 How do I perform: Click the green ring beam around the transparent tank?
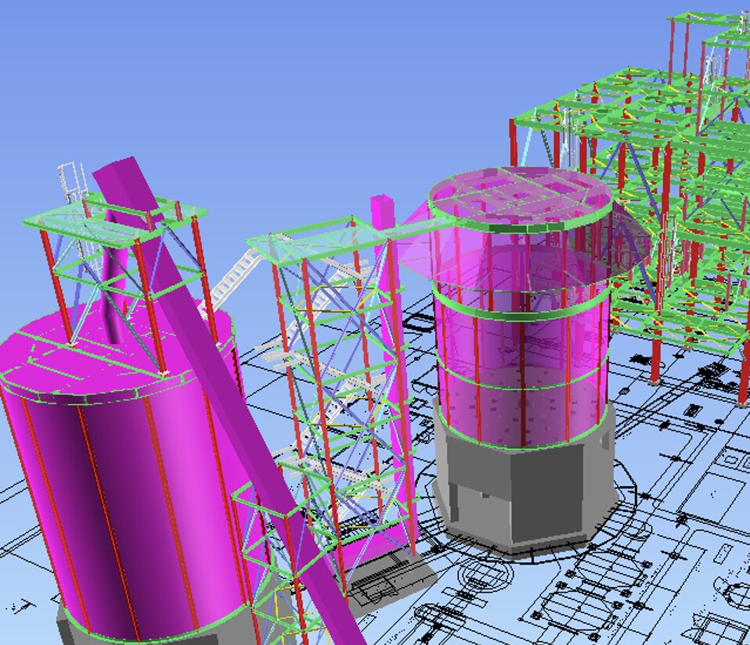(x=521, y=310)
